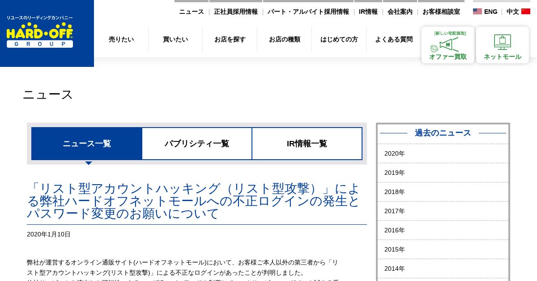537x281 pixels.
Task: Open the はじめての方 menu
Action: click(x=339, y=39)
